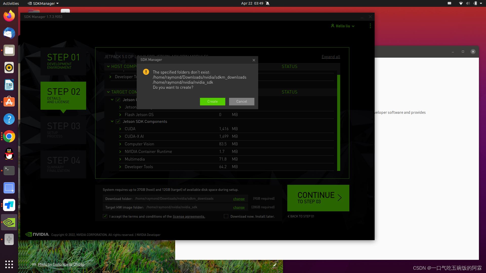486x273 pixels.
Task: Click the green components list scrollbar
Action: tap(339, 123)
